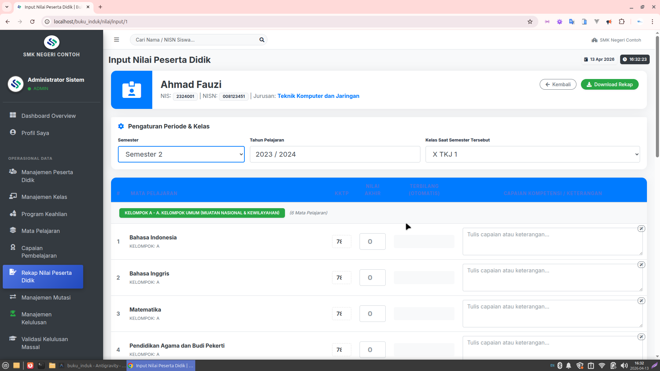Click Nilai Akhir field for Bahasa Inggris

pyautogui.click(x=372, y=278)
